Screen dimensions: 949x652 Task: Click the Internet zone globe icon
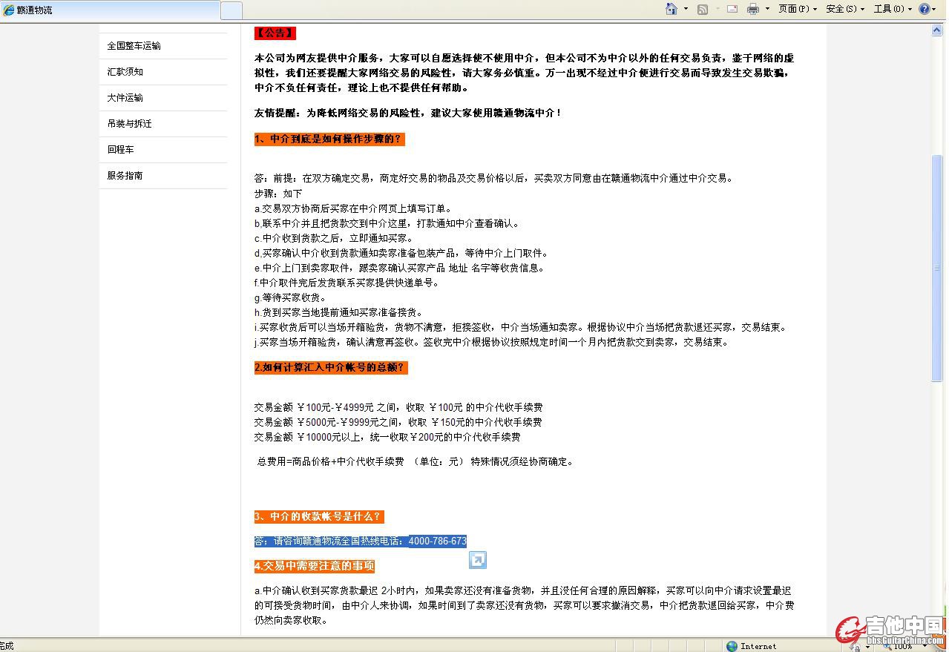pos(732,646)
